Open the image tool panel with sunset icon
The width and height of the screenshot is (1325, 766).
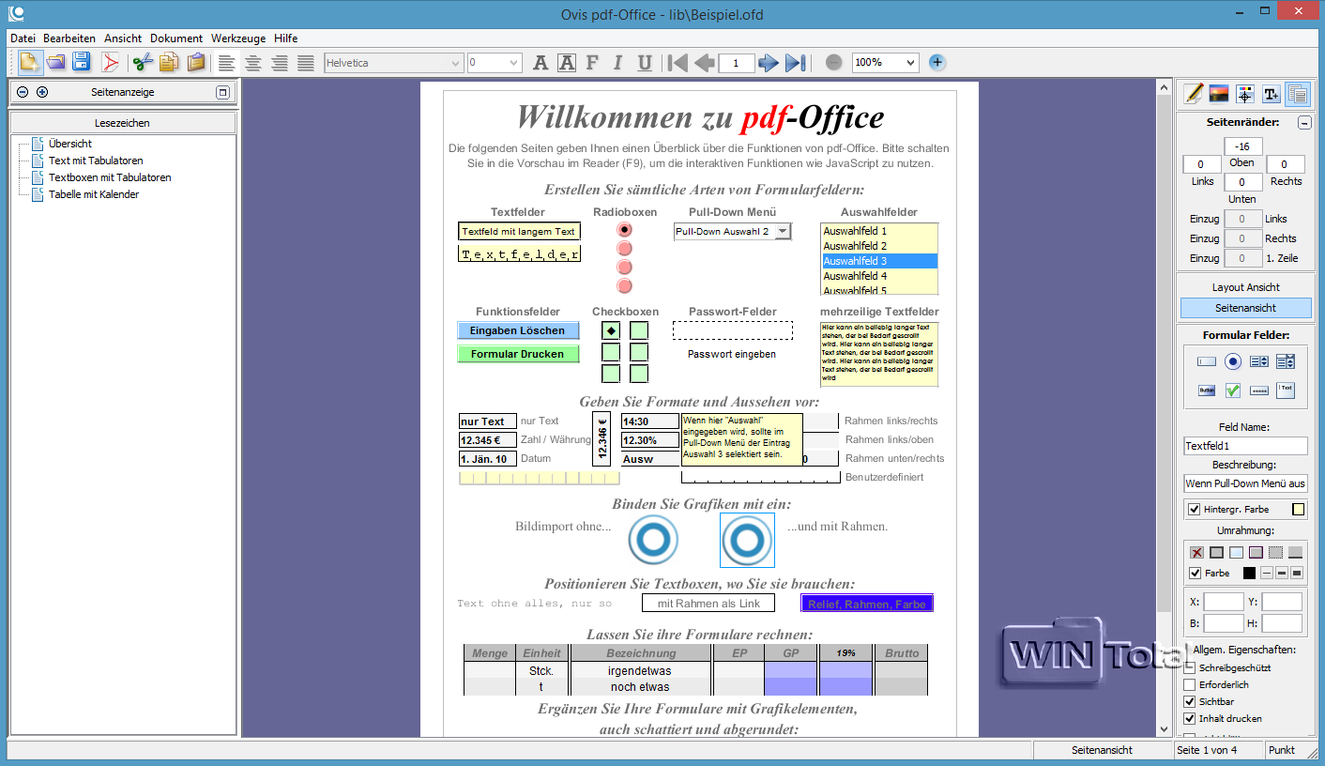pos(1219,93)
